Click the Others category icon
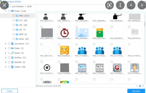Viewport: 146px width, 93px height. pyautogui.click(x=12, y=67)
